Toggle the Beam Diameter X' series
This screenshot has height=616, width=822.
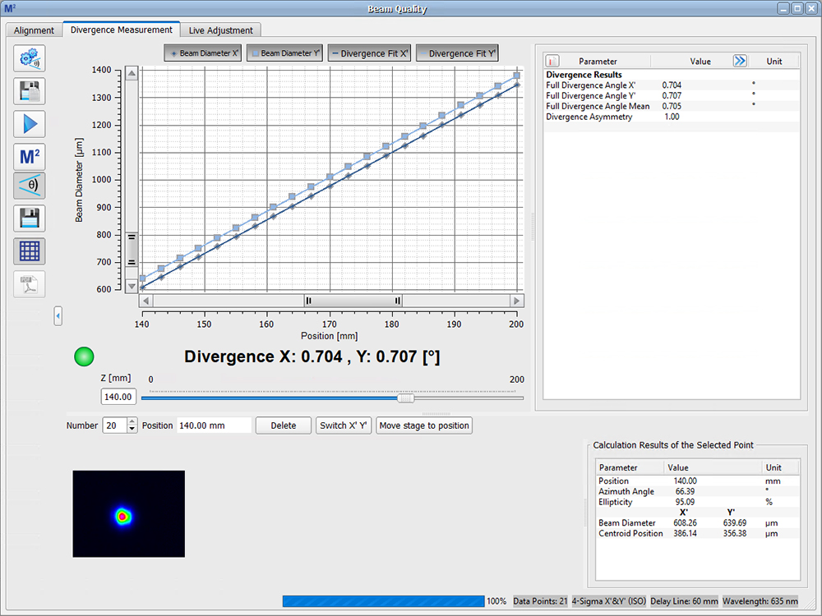(x=203, y=53)
